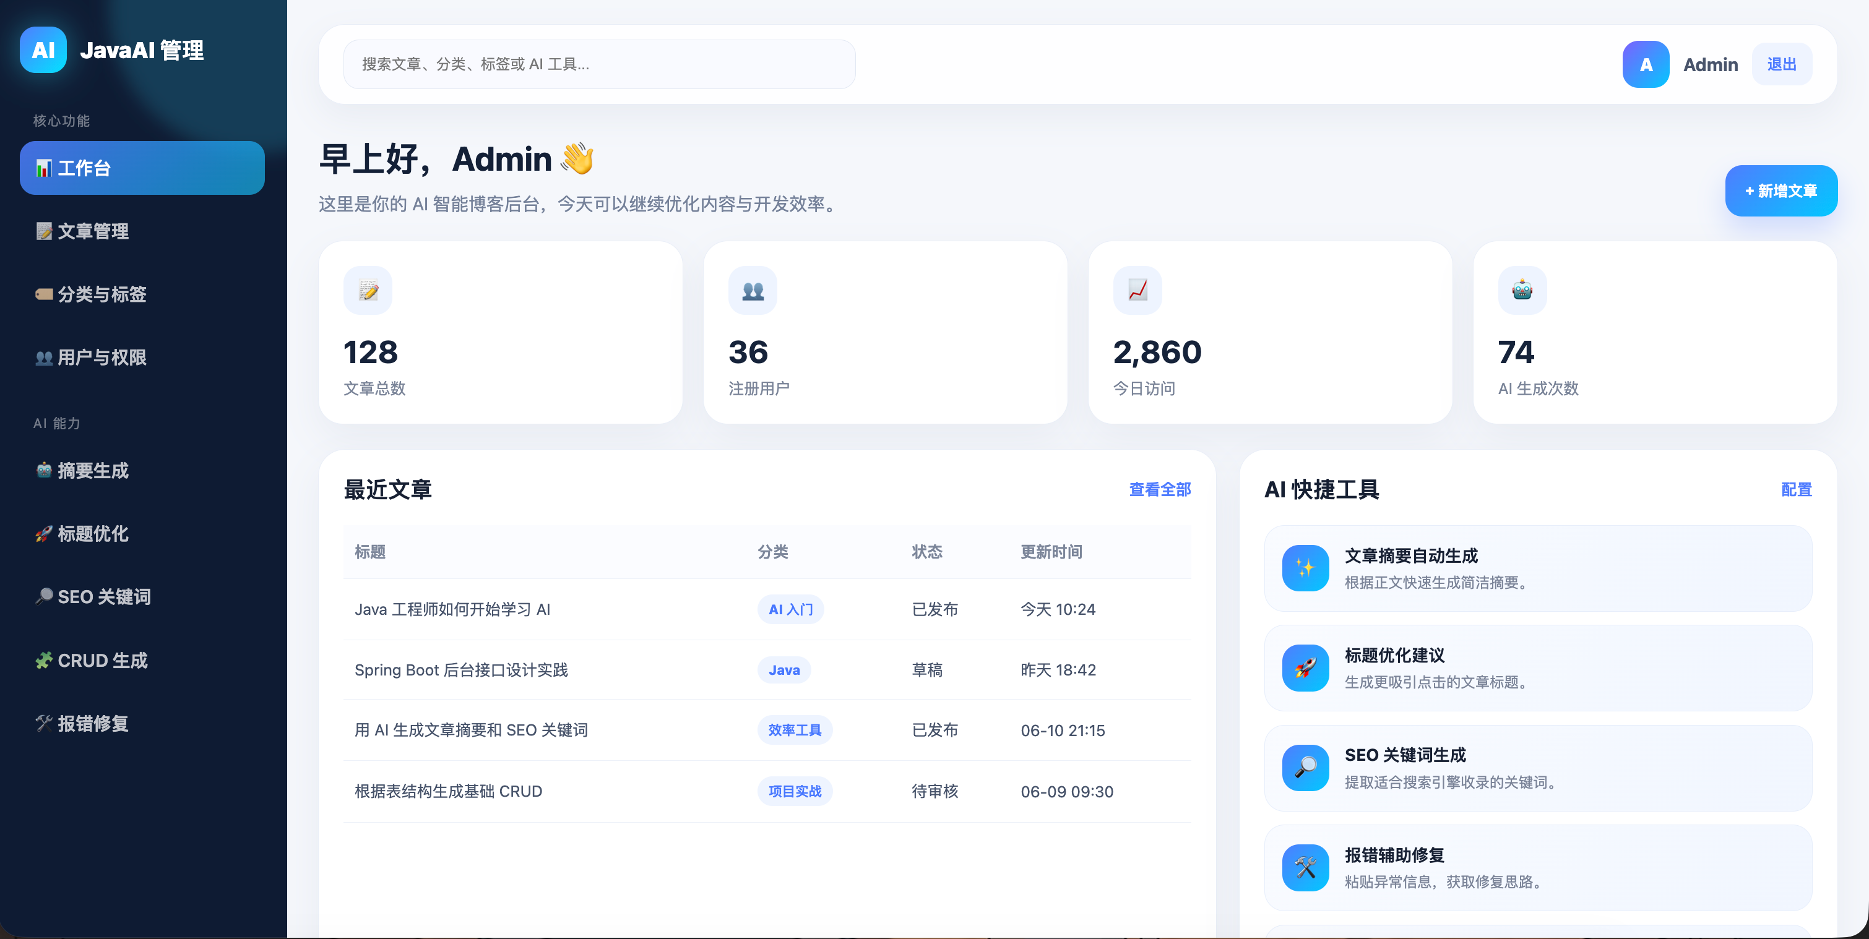
Task: Open the 文章摘要自动生成 tool card
Action: [1538, 568]
